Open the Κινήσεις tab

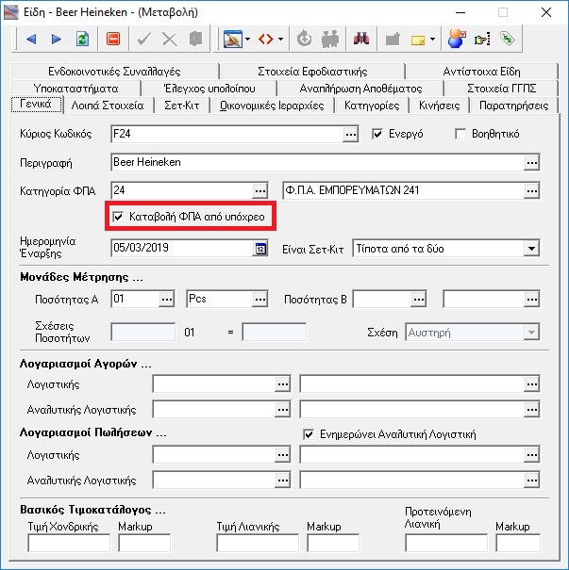click(440, 106)
